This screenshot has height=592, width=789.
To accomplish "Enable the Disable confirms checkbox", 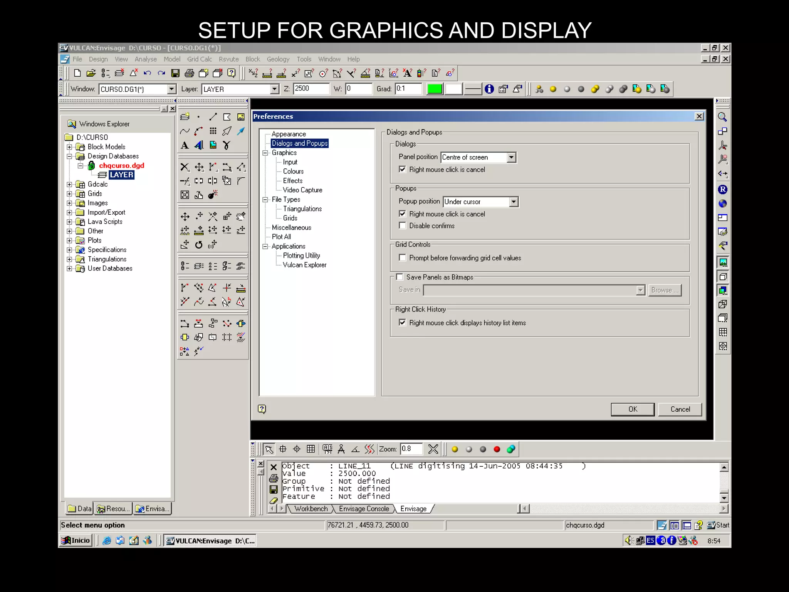I will pos(403,225).
